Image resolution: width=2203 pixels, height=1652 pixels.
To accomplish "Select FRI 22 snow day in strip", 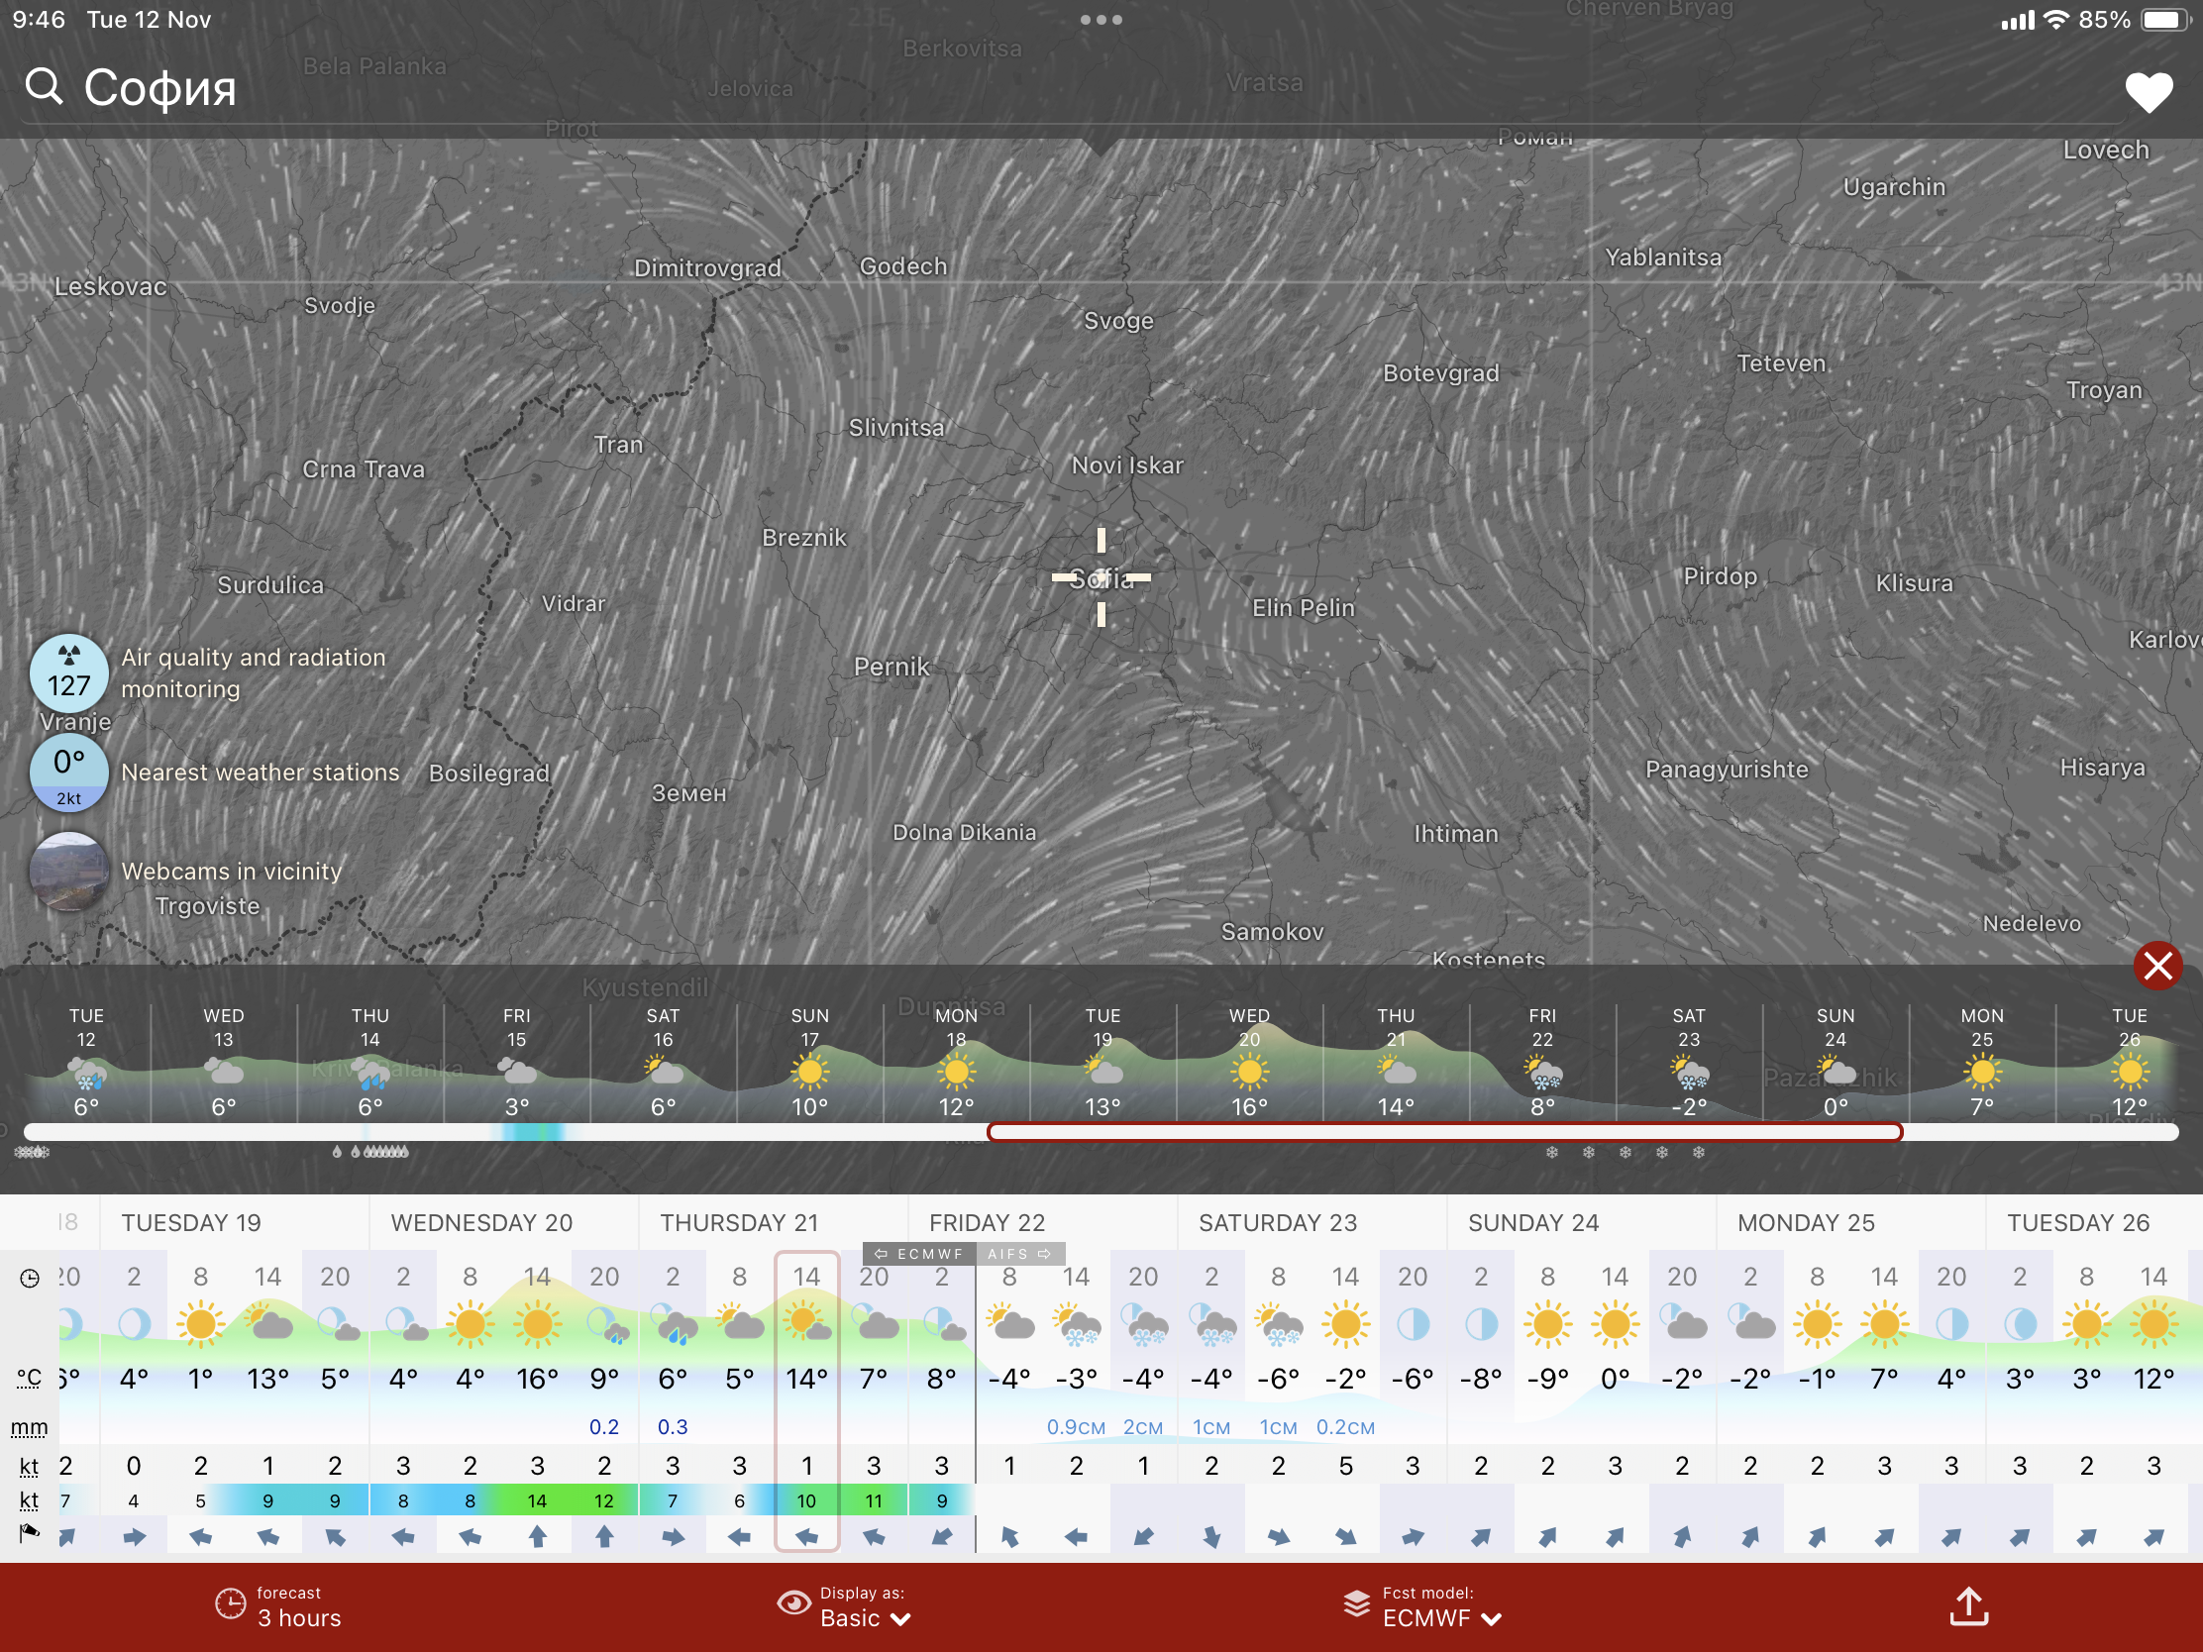I will tap(1541, 1062).
